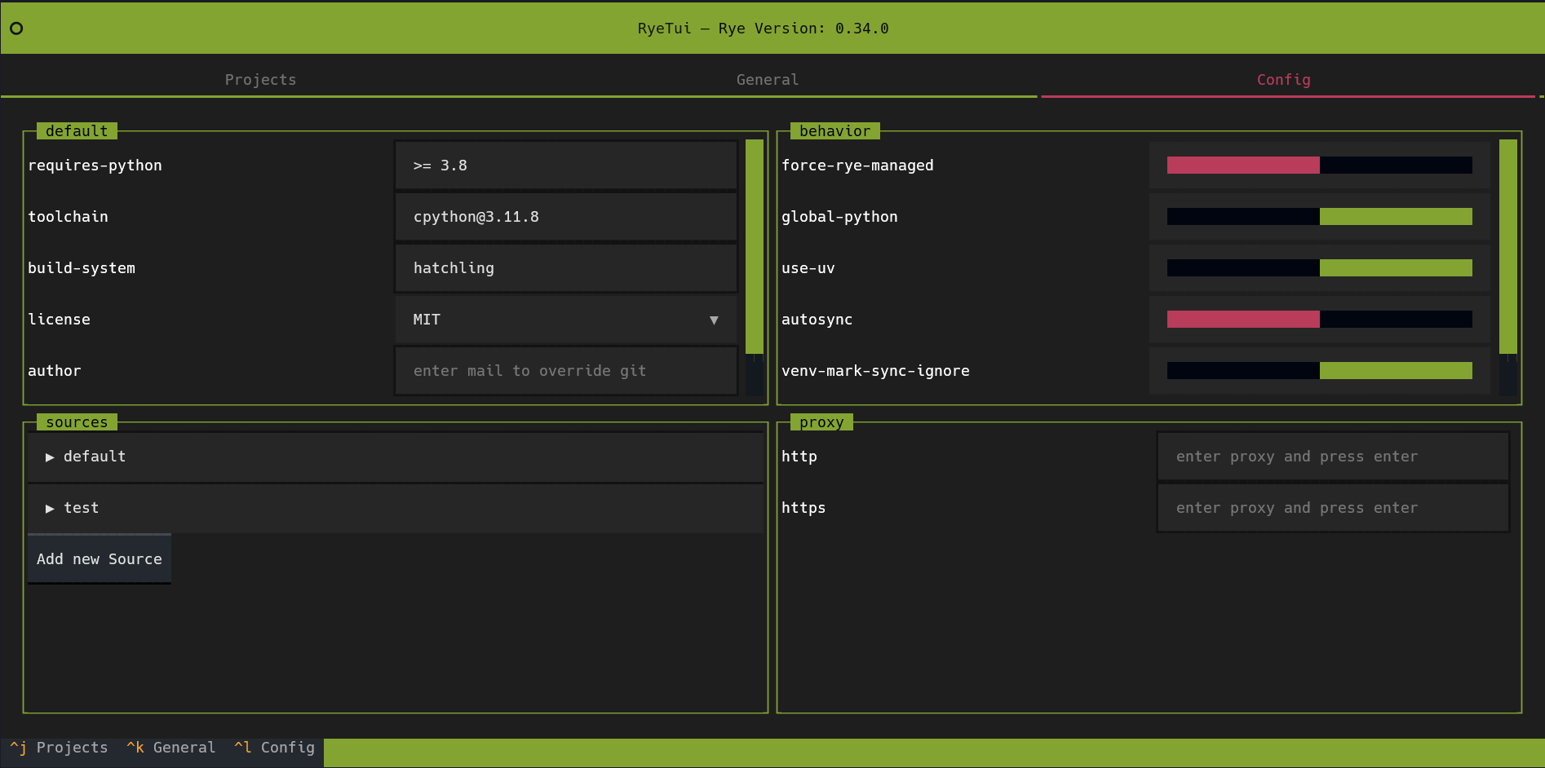Switch to the General tab

(x=768, y=80)
